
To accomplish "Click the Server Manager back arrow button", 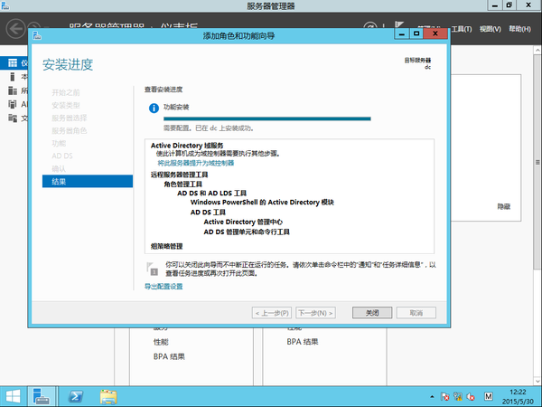I will (15, 28).
